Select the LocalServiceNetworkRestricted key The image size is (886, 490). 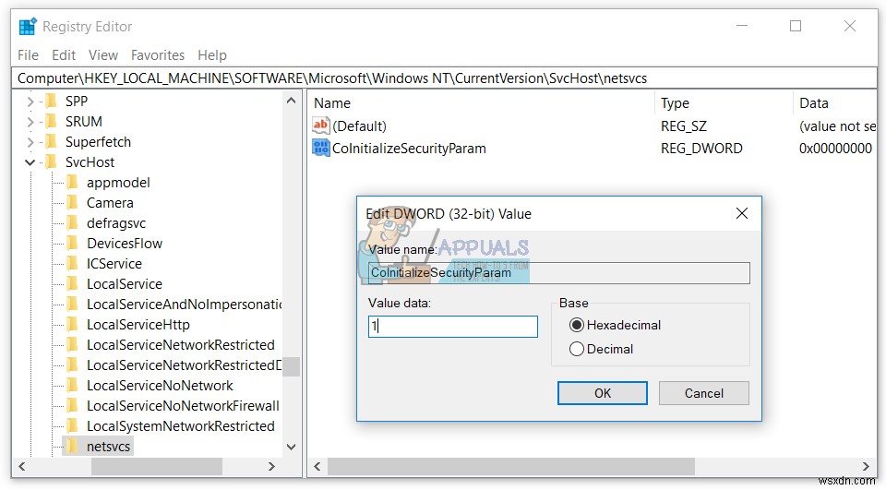click(180, 345)
